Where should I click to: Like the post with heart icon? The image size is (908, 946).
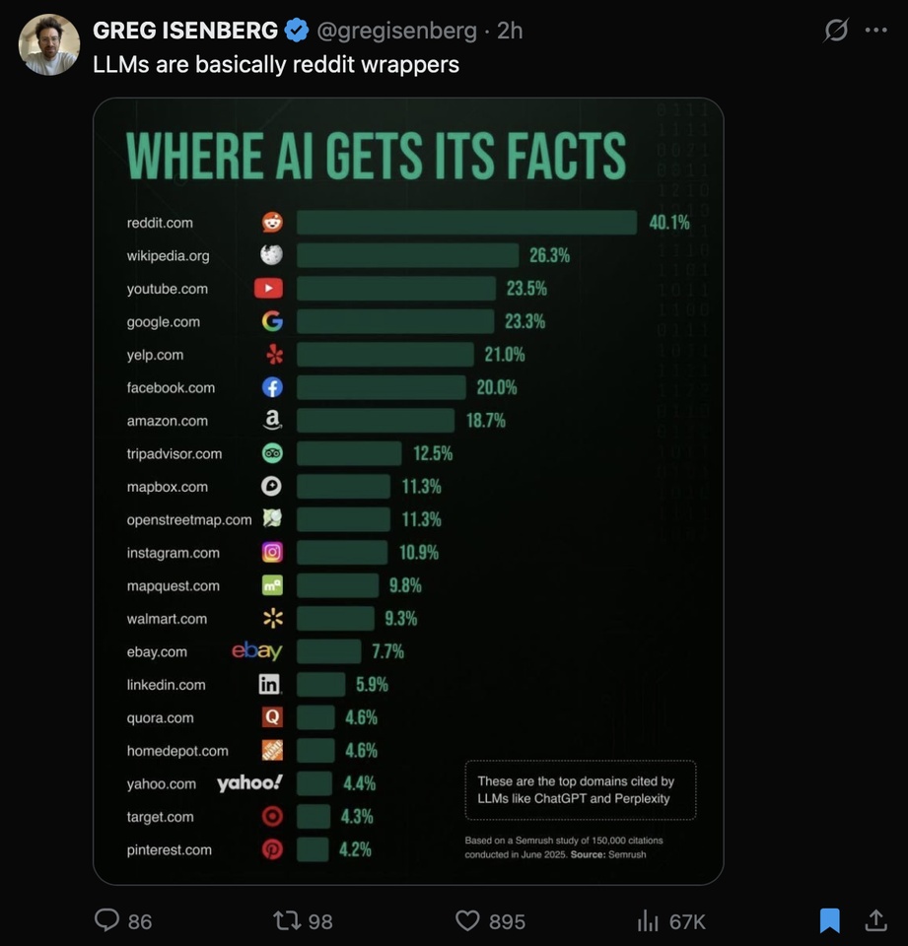pos(466,920)
